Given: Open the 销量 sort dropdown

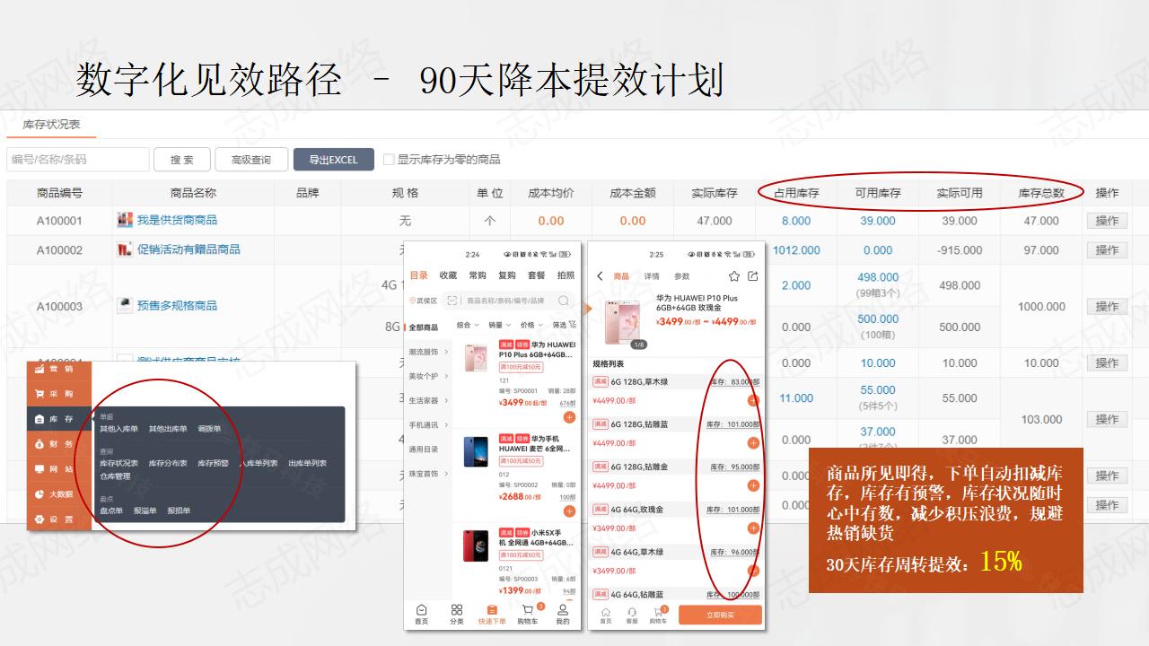Looking at the screenshot, I should (499, 326).
